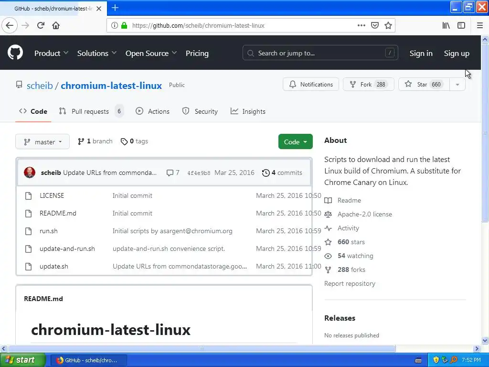489x367 pixels.
Task: Open the chromium-latest-linux repository link
Action: coord(111,86)
